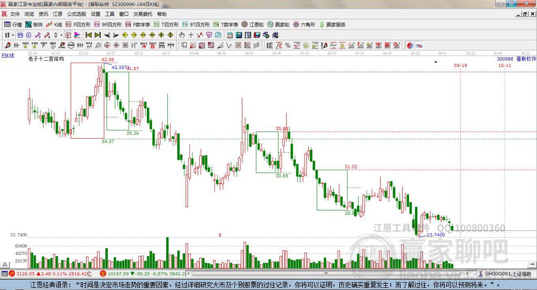
Task: Open the T数字表 tool
Action: (x=225, y=25)
